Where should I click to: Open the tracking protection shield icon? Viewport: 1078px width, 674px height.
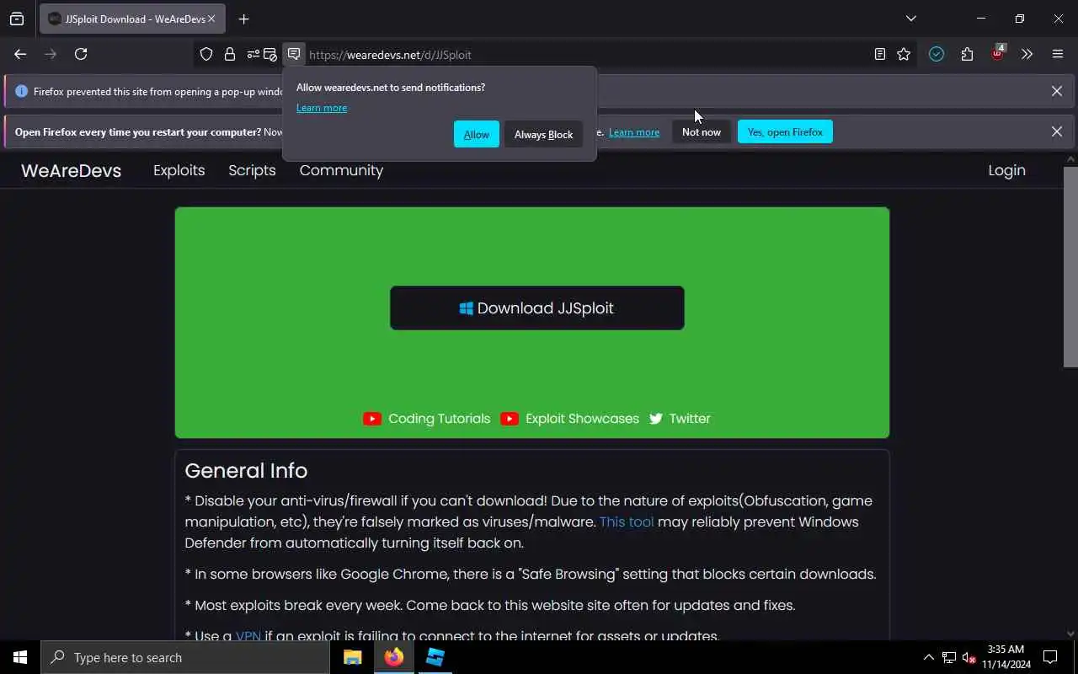click(x=206, y=54)
